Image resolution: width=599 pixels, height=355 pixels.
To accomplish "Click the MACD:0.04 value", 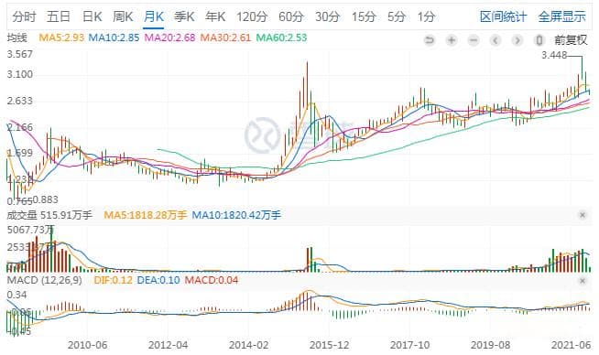I will 212,281.
